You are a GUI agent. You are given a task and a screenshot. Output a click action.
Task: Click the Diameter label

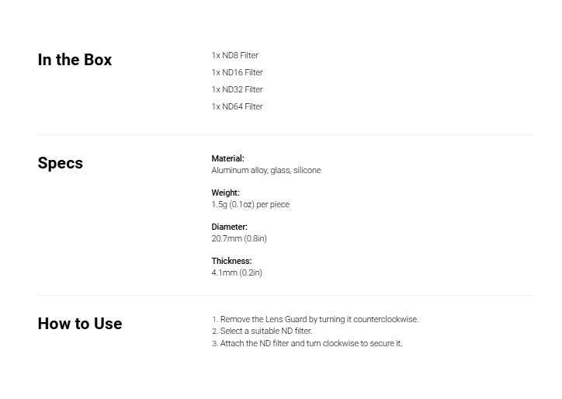click(x=230, y=227)
